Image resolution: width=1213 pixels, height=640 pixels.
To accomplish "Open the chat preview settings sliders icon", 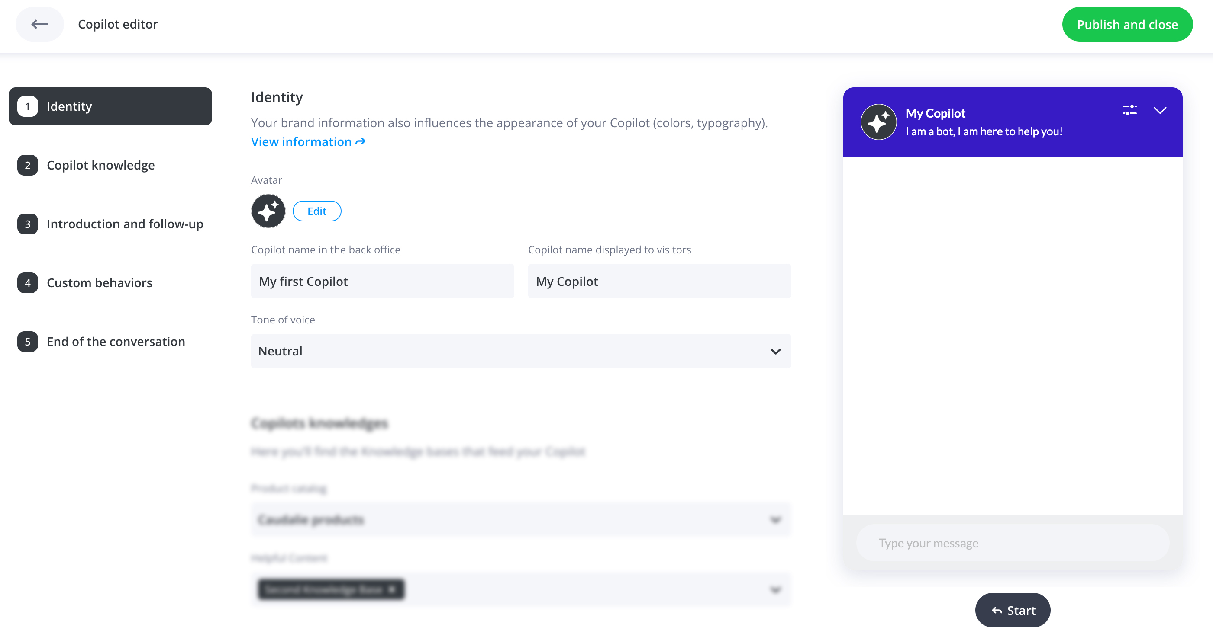I will tap(1129, 110).
